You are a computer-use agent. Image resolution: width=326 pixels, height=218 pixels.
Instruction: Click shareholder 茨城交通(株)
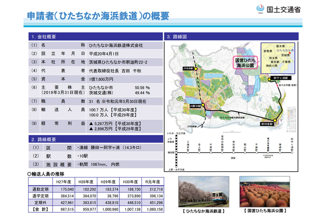point(101,93)
